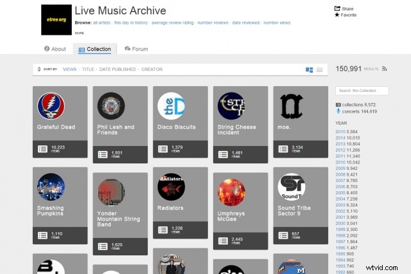Image resolution: width=411 pixels, height=274 pixels.
Task: Click the Forum speech bubble icon
Action: [128, 48]
